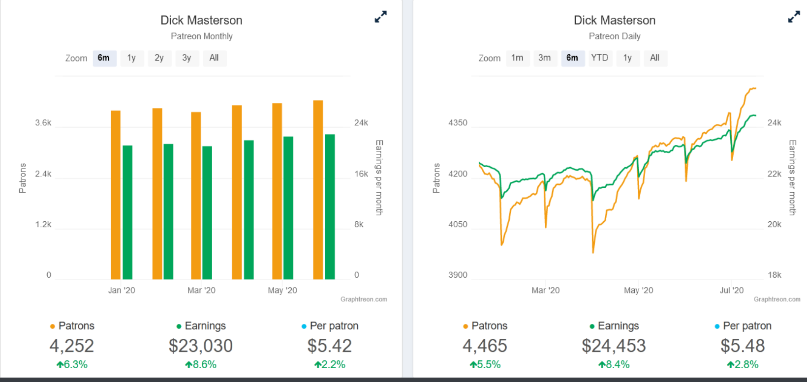The width and height of the screenshot is (807, 382).
Task: Click the 4,252 patrons value
Action: [x=72, y=346]
